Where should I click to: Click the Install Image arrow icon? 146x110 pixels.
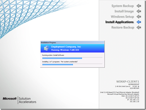coord(139,11)
